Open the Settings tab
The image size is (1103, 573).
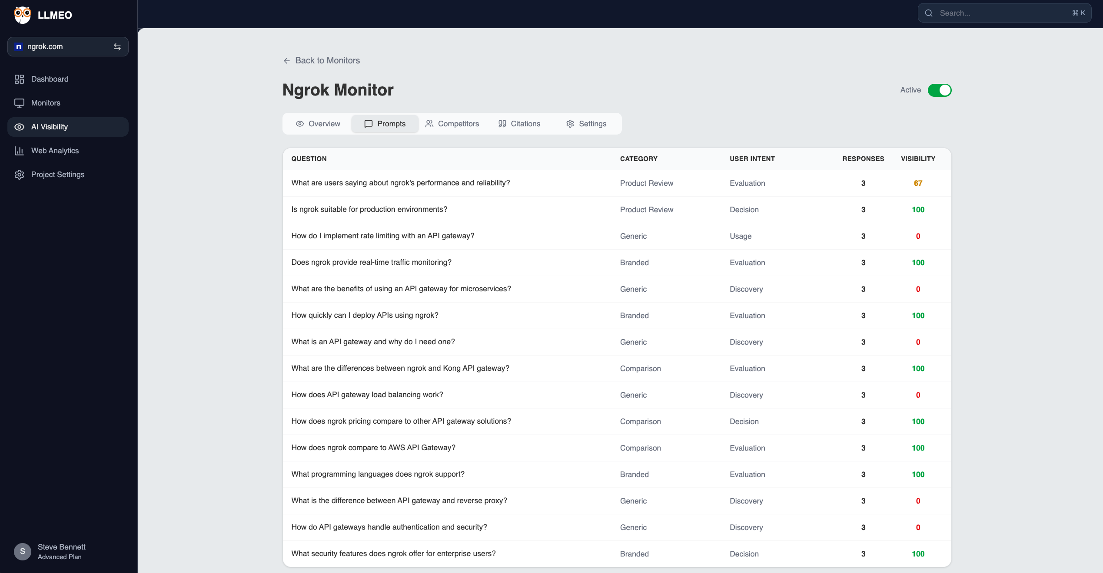click(x=586, y=124)
